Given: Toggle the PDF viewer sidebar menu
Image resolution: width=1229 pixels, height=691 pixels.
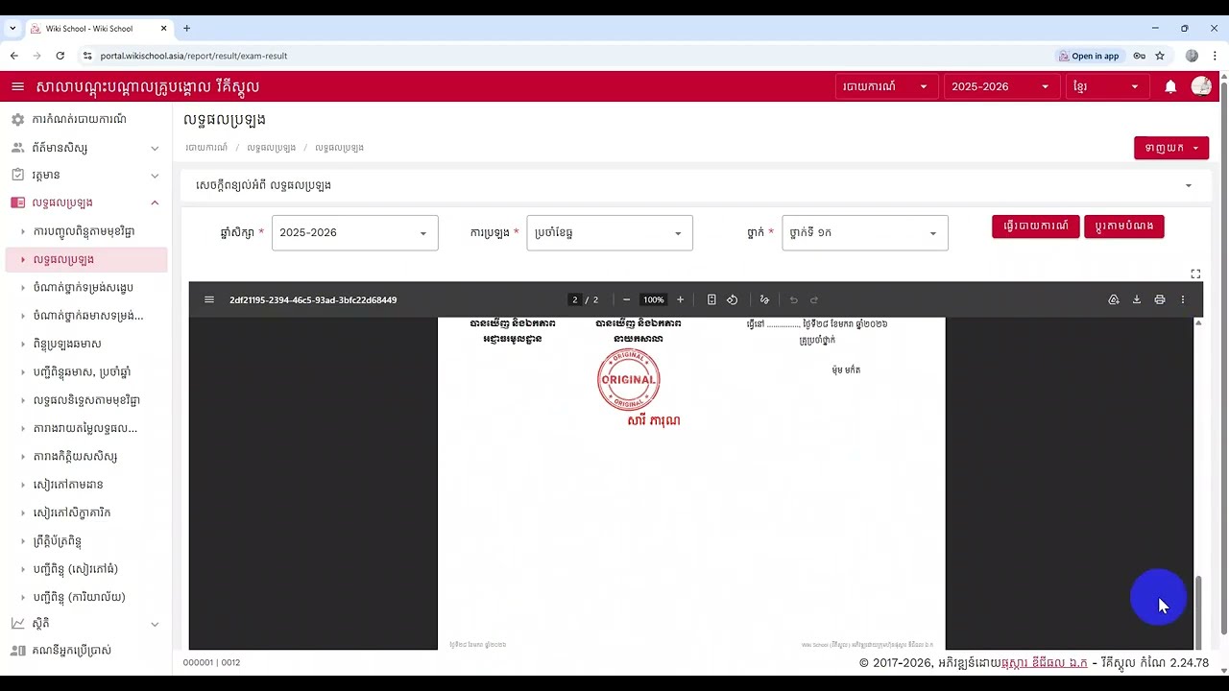Looking at the screenshot, I should (209, 299).
